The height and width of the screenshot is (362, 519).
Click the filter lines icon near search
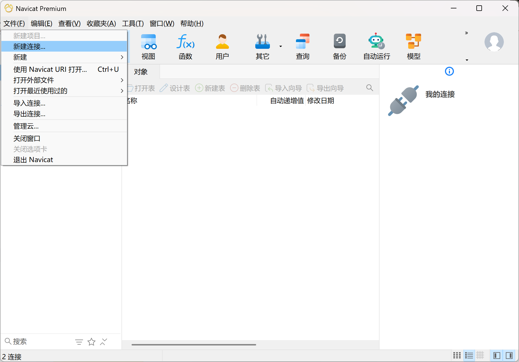pos(79,342)
